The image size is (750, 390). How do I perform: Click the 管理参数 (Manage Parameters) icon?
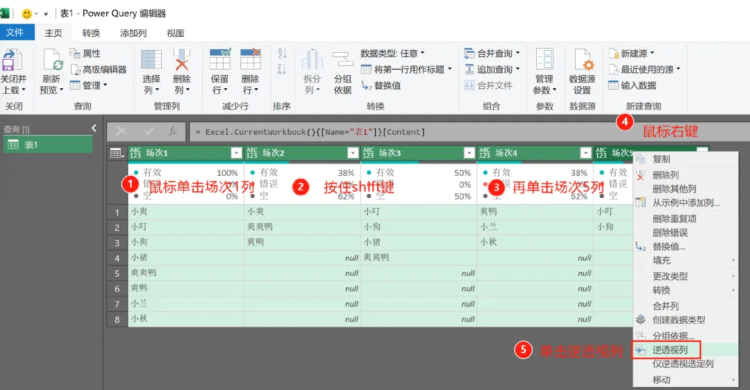(x=544, y=59)
